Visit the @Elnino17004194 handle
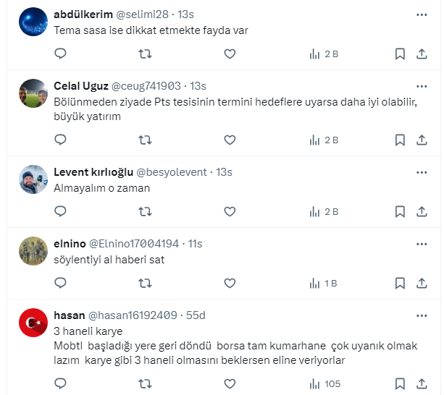 click(x=133, y=243)
